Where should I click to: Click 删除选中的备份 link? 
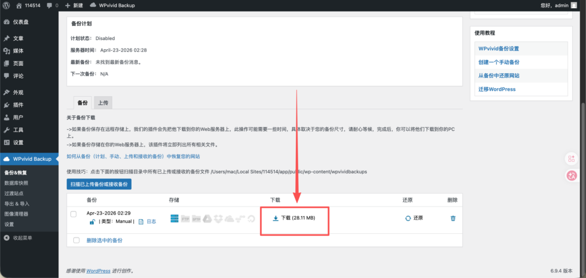(104, 240)
